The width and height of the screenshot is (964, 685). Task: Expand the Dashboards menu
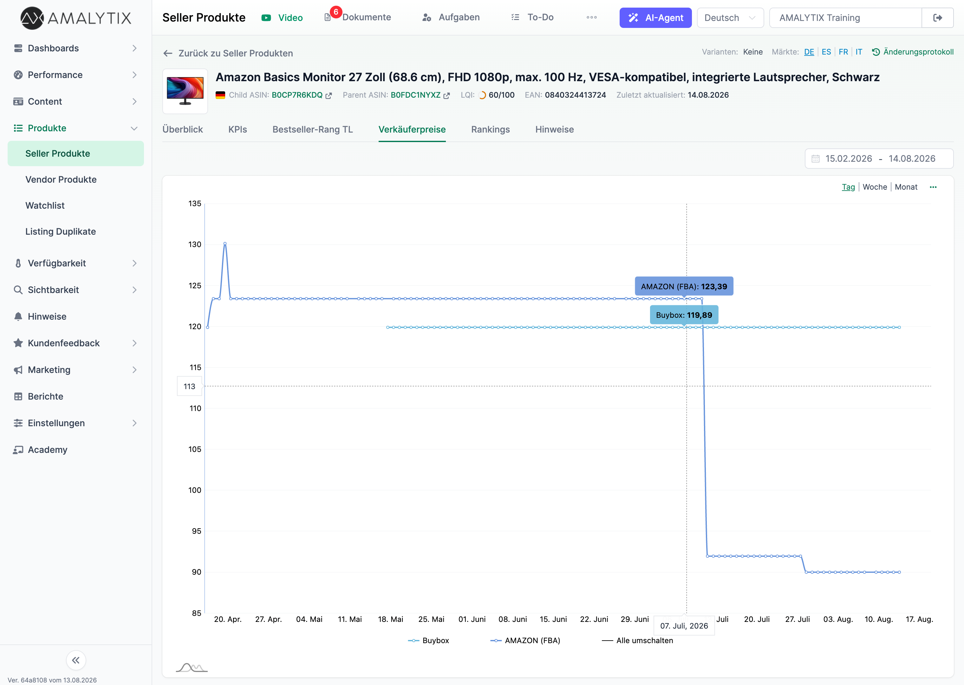point(76,48)
